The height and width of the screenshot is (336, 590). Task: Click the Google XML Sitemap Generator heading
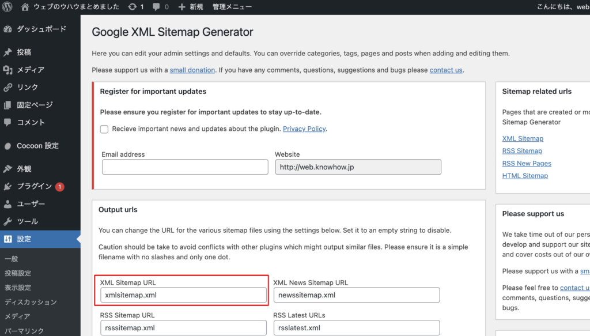click(172, 32)
